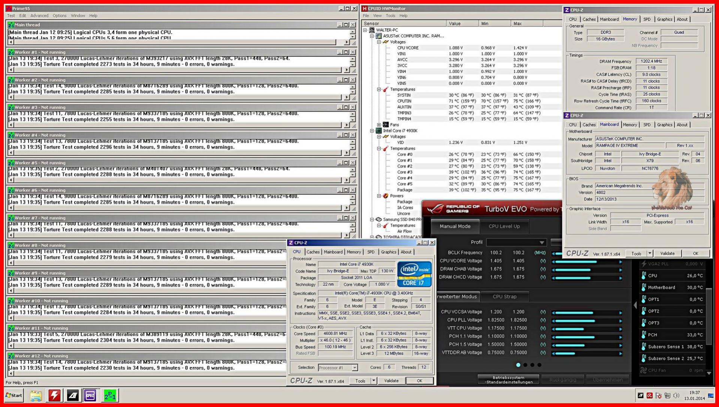Collapse the Intel Core i7 4930K node
Image resolution: width=719 pixels, height=407 pixels.
pyautogui.click(x=372, y=131)
